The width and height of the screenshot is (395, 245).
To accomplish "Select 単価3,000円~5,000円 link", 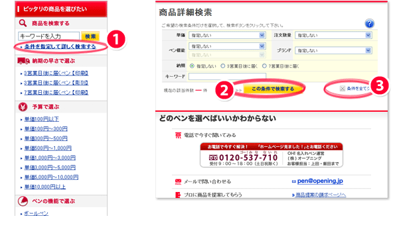I will (50, 168).
